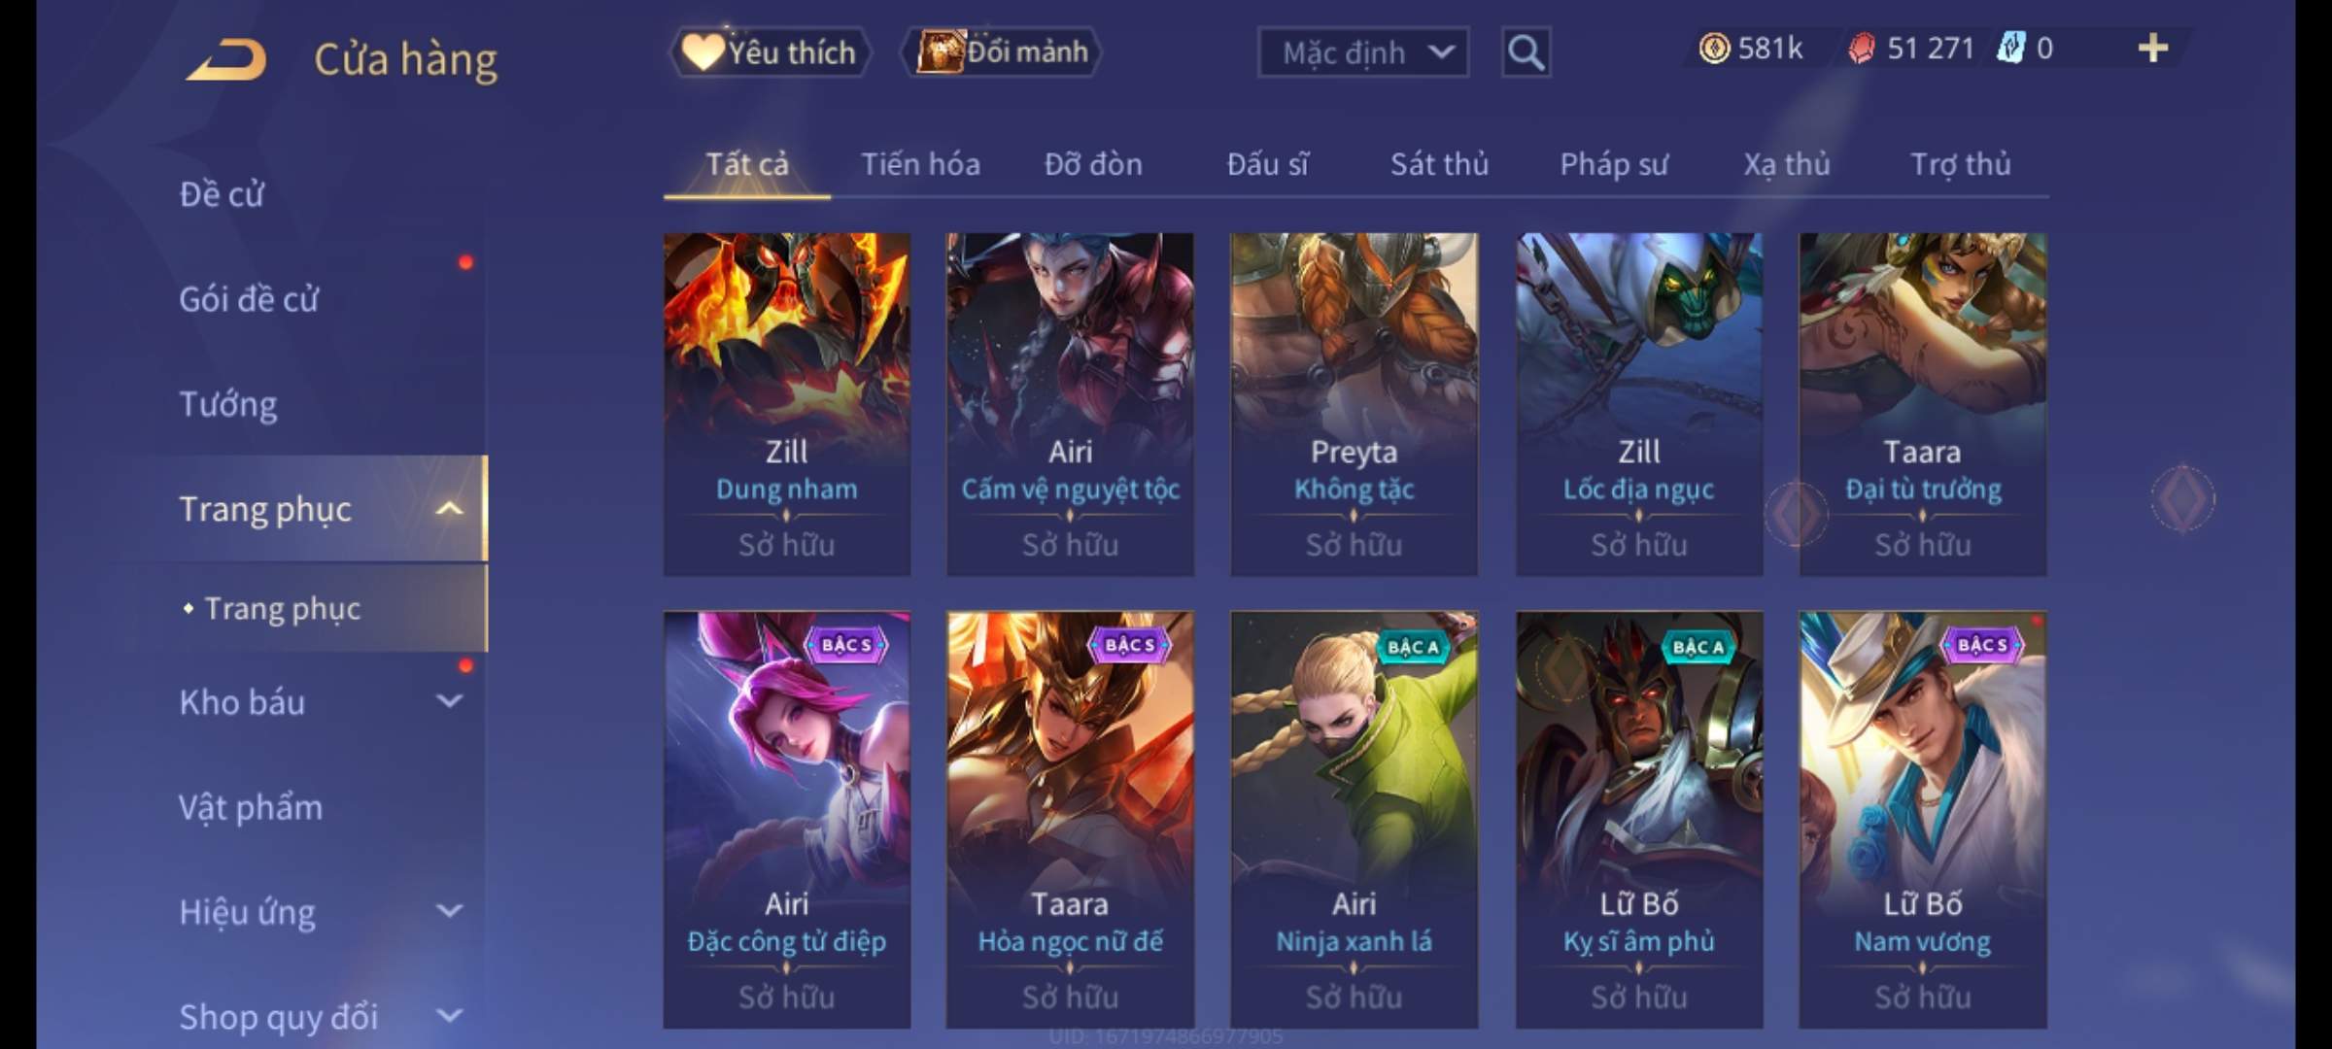The image size is (2332, 1049).
Task: Switch to the Sát thủ tab
Action: 1439,164
